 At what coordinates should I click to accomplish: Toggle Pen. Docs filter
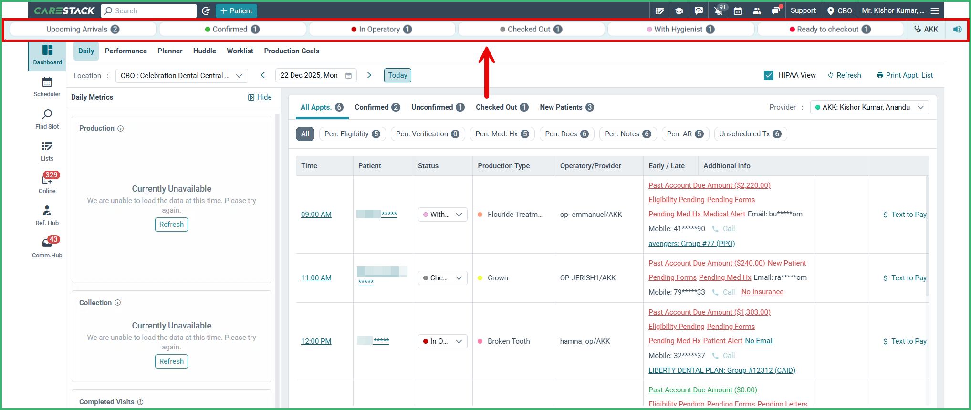[x=567, y=134]
